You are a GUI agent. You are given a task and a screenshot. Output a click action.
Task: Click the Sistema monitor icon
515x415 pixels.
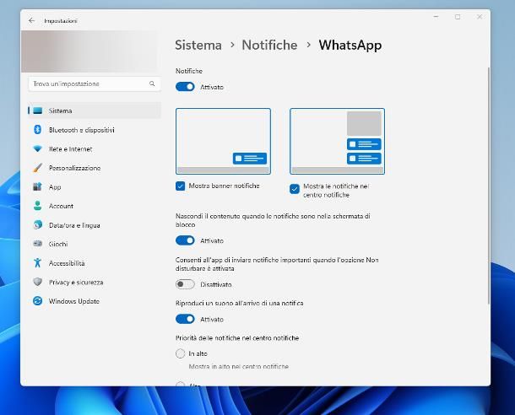click(38, 110)
